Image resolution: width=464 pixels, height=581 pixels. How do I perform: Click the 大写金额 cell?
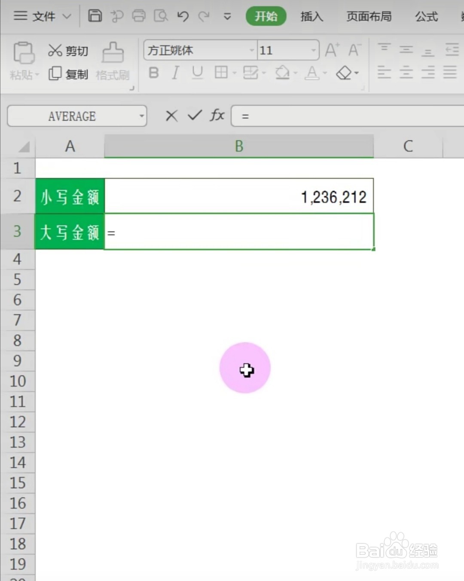(70, 232)
